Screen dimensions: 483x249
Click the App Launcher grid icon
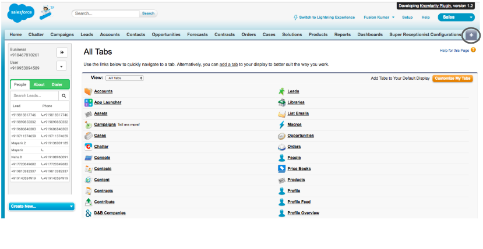[x=89, y=102]
